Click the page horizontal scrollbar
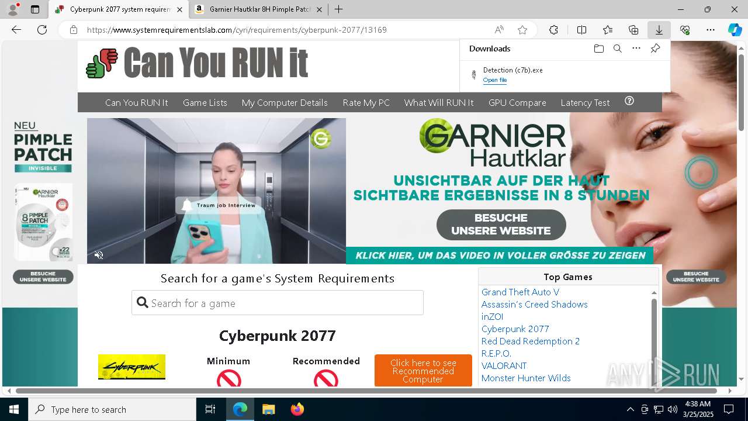The width and height of the screenshot is (748, 421). point(366,391)
